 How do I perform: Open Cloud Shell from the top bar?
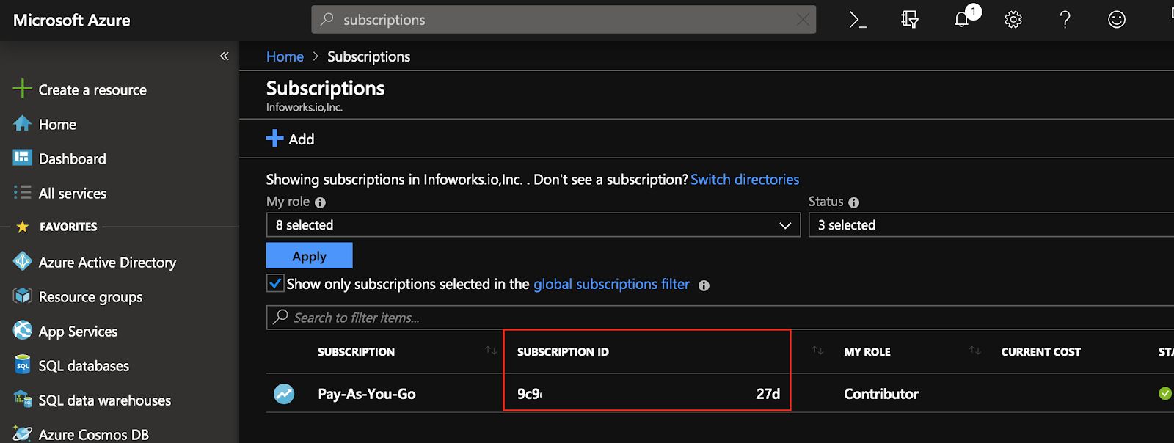pyautogui.click(x=858, y=20)
